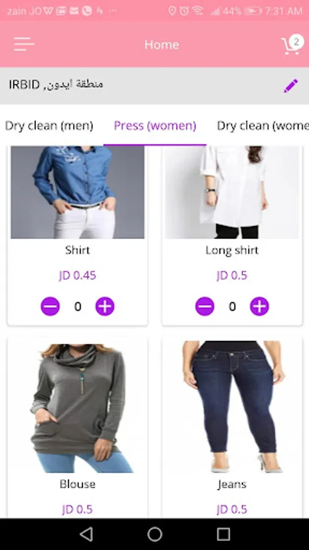Click the Blouse item label
The width and height of the screenshot is (309, 550).
pyautogui.click(x=78, y=484)
